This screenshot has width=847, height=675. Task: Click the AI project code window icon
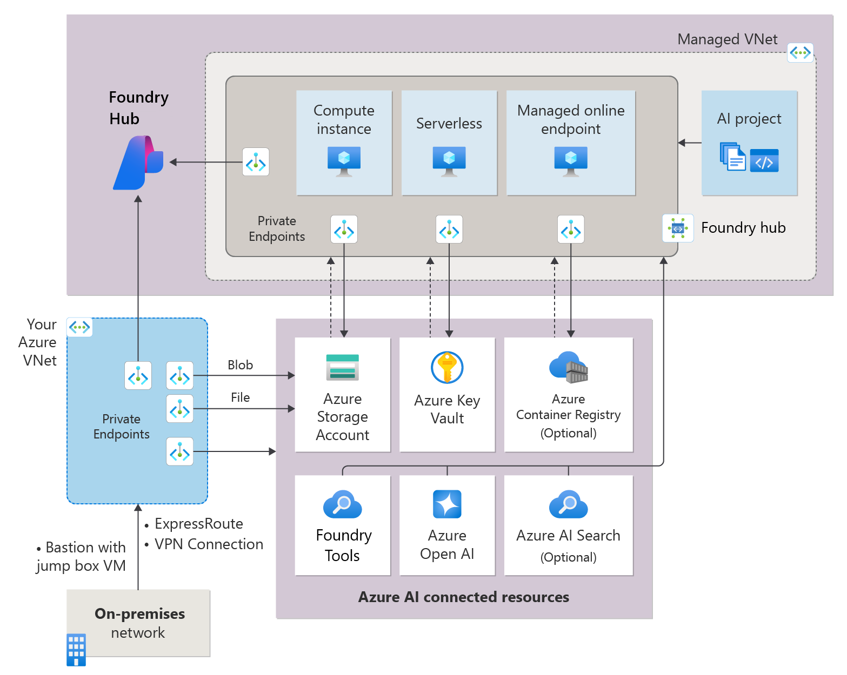[764, 160]
